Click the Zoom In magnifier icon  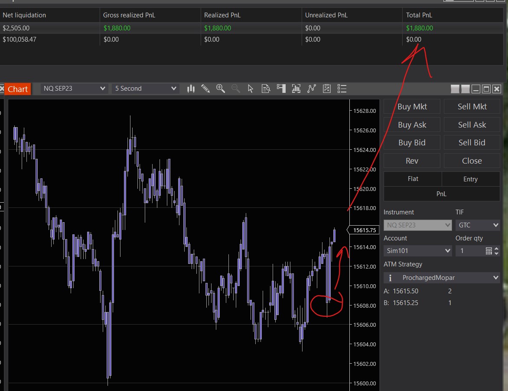[x=221, y=89]
